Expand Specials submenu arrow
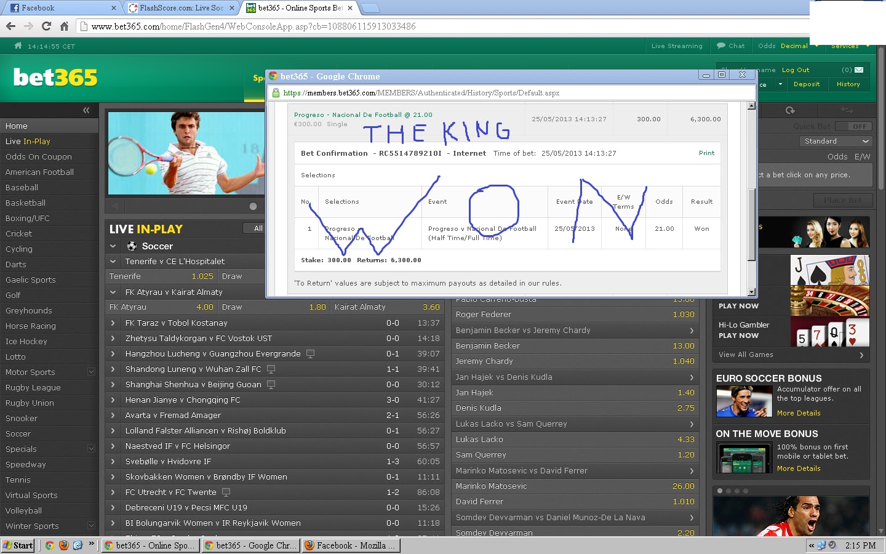The height and width of the screenshot is (554, 886). pos(91,449)
